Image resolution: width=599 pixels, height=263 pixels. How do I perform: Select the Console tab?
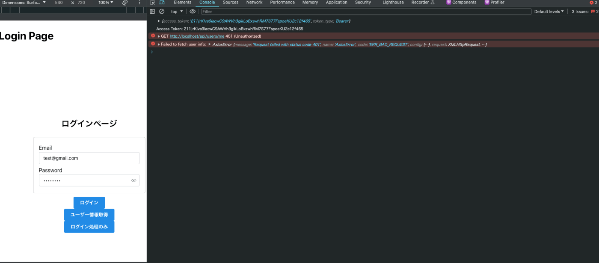207,3
